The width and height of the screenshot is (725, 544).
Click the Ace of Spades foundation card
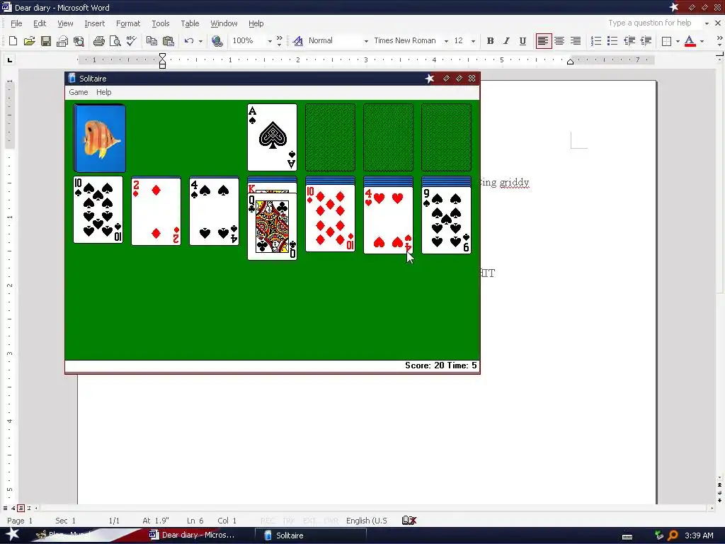273,137
